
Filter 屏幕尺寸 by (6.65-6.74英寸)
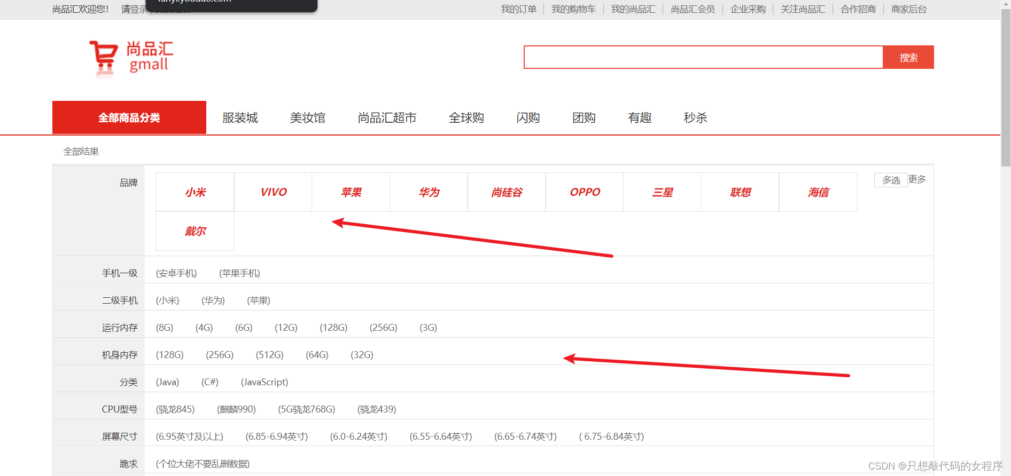tap(525, 437)
